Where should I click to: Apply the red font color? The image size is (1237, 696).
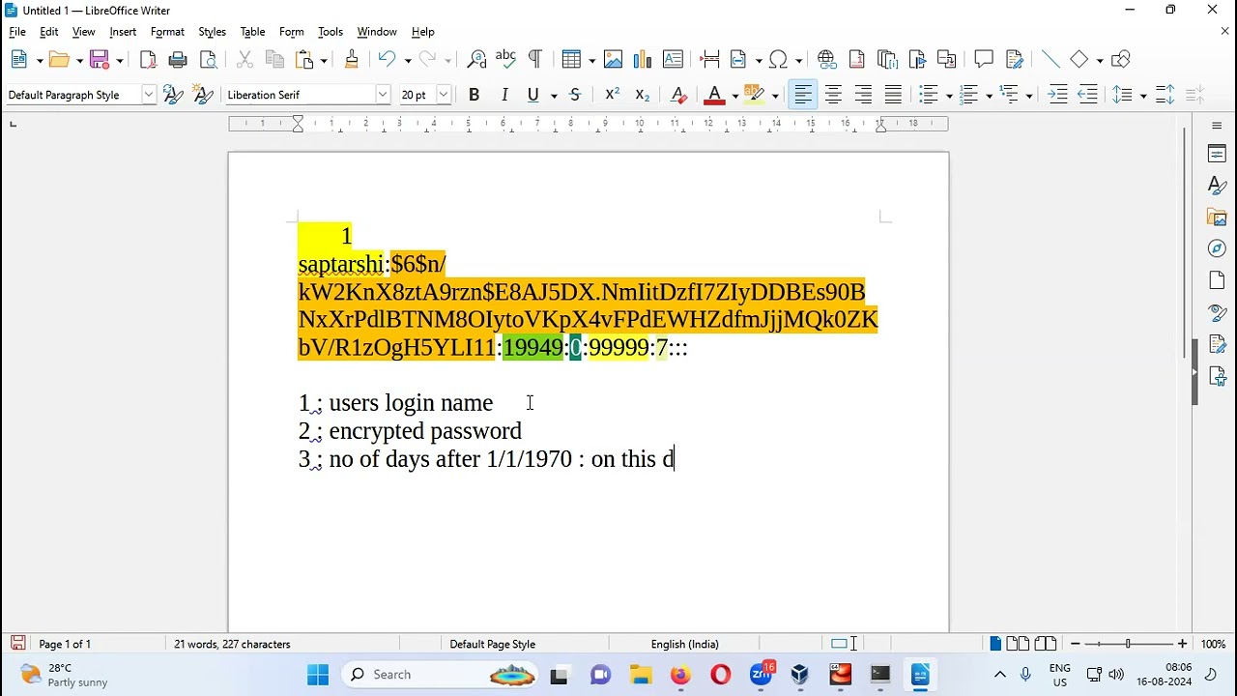tap(714, 95)
